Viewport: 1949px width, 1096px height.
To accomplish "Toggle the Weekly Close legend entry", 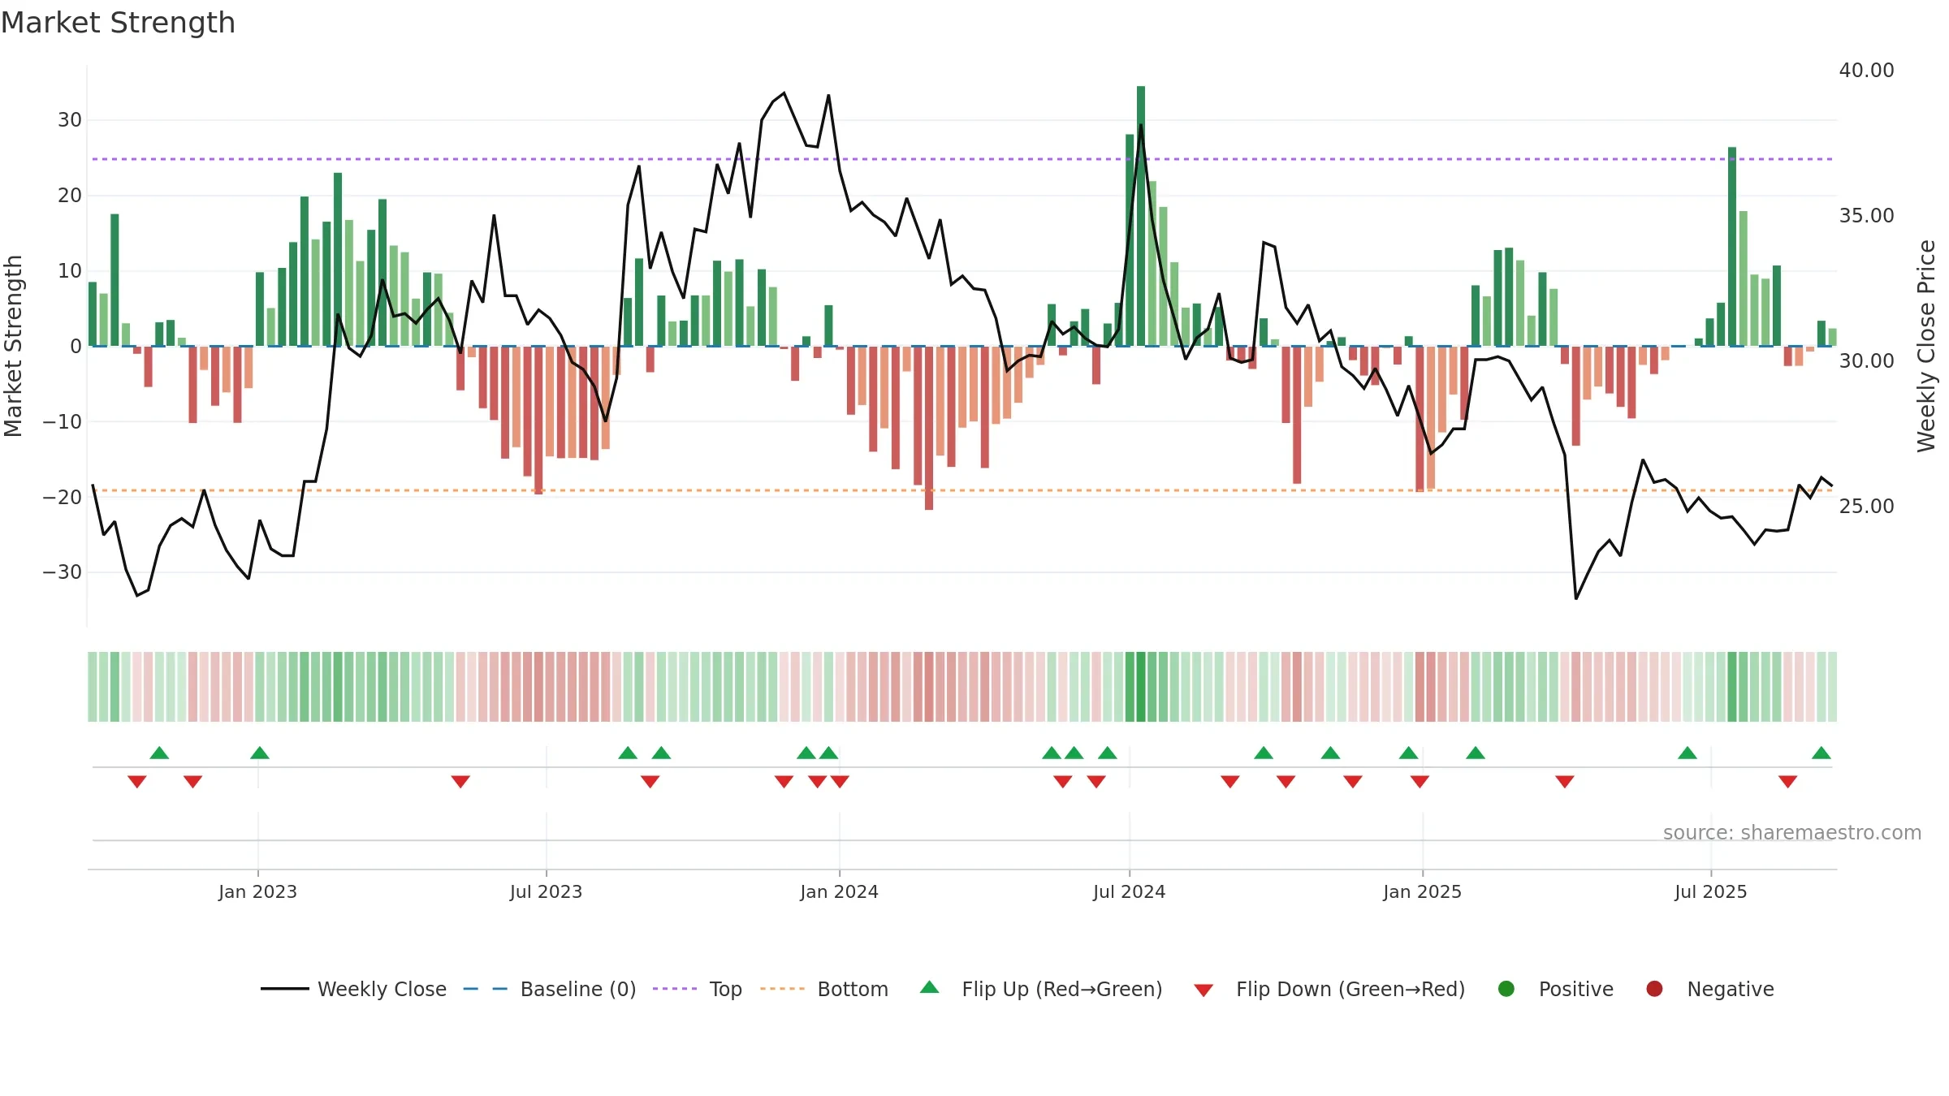I will (353, 989).
